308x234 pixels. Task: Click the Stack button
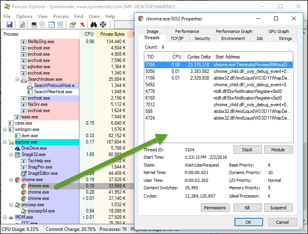(x=247, y=150)
